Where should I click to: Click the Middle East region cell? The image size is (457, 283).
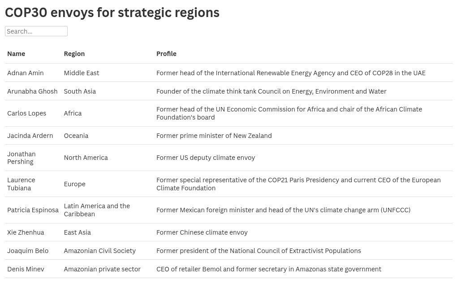(x=81, y=73)
